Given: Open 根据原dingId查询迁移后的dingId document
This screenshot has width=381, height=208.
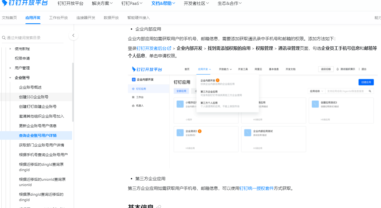Looking at the screenshot, I should (x=41, y=197).
